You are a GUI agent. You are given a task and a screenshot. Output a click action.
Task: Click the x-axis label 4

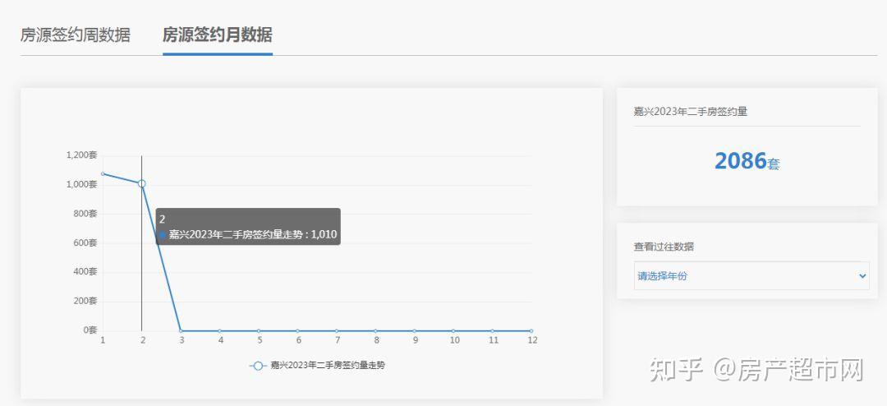click(x=221, y=340)
